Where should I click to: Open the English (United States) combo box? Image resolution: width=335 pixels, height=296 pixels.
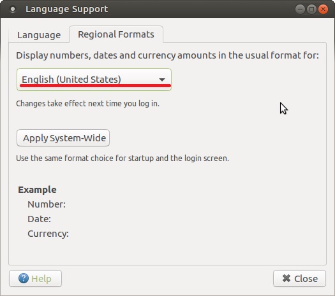click(94, 80)
